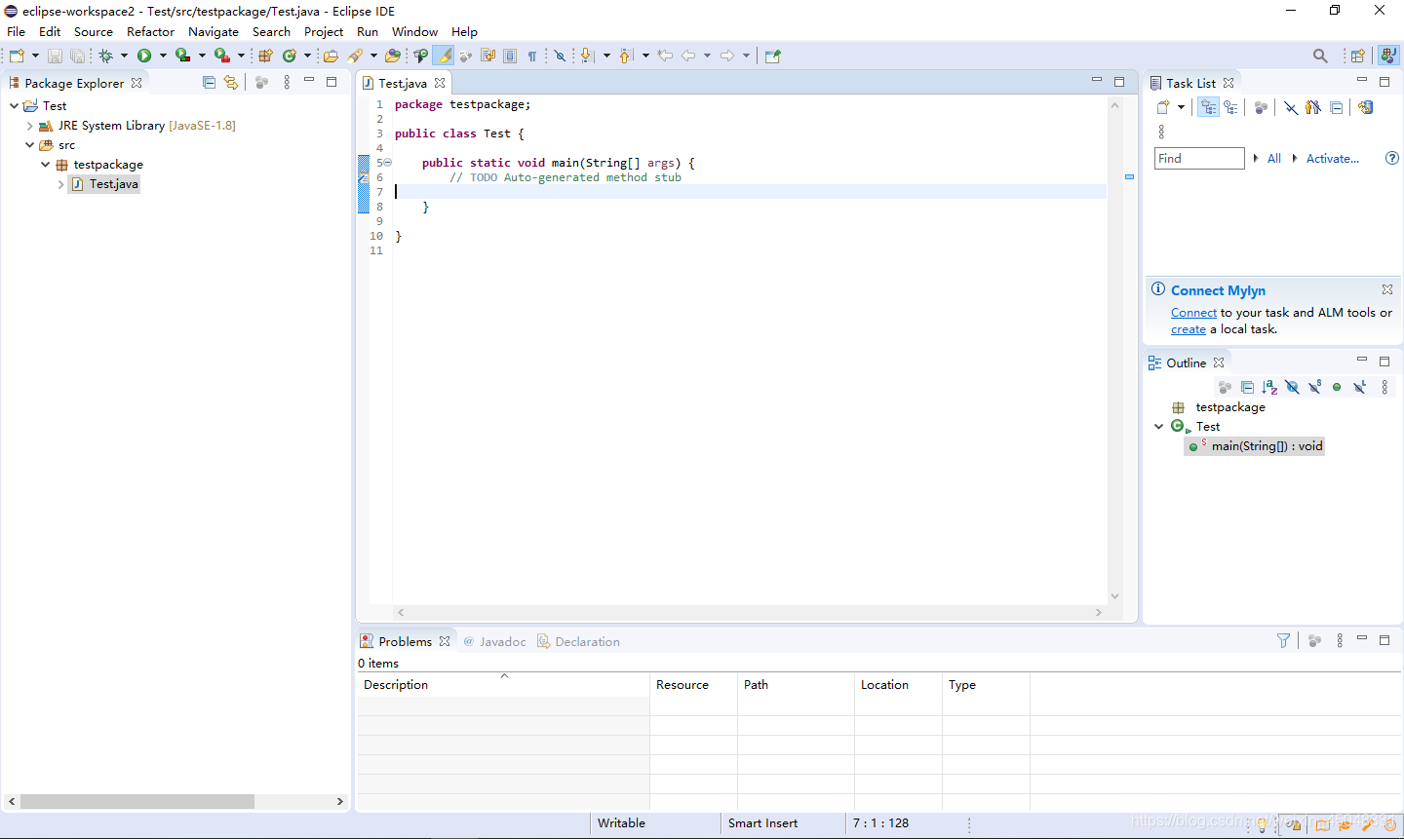Click Last Edit Location icon
The width and height of the screenshot is (1404, 839).
pyautogui.click(x=665, y=56)
